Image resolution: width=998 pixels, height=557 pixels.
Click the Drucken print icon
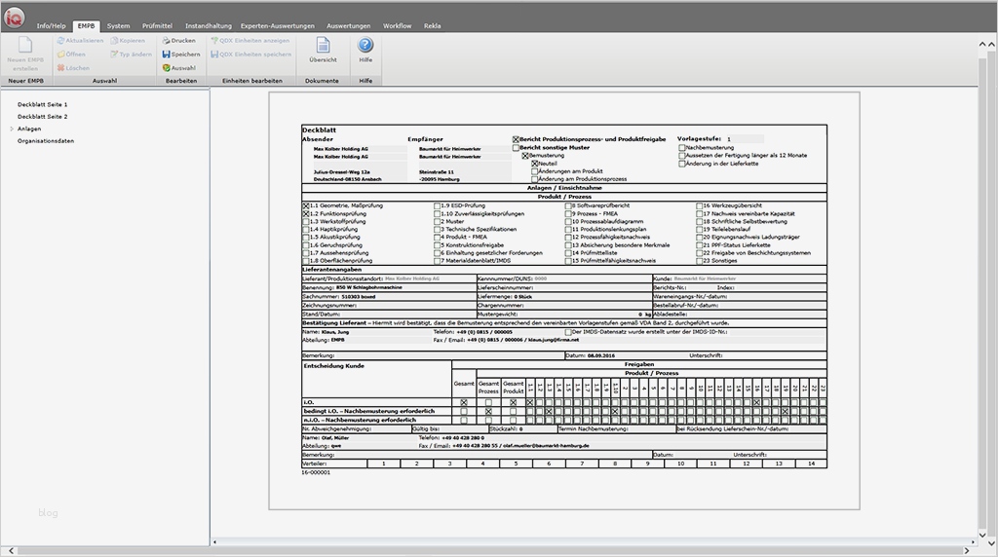click(167, 41)
